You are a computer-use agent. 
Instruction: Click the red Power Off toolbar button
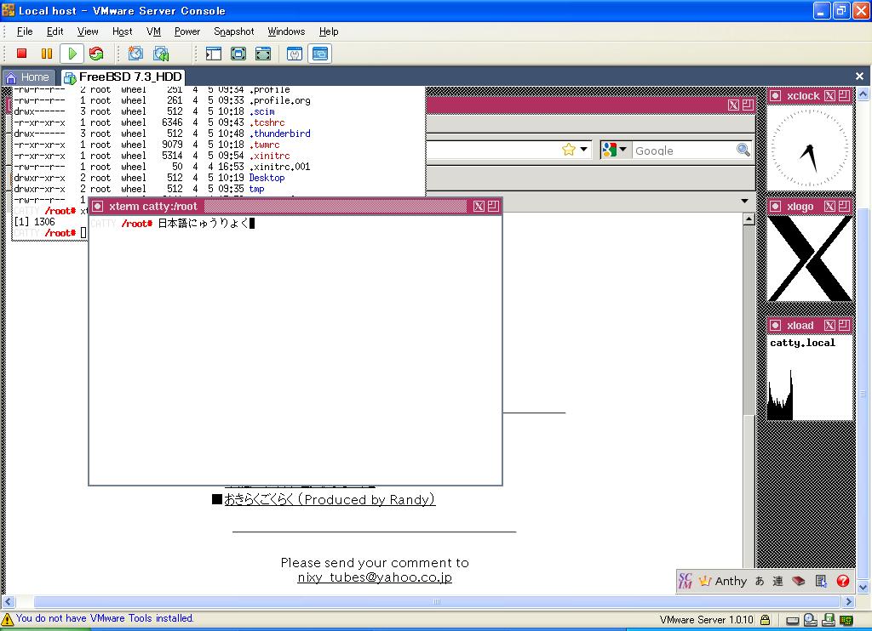21,54
